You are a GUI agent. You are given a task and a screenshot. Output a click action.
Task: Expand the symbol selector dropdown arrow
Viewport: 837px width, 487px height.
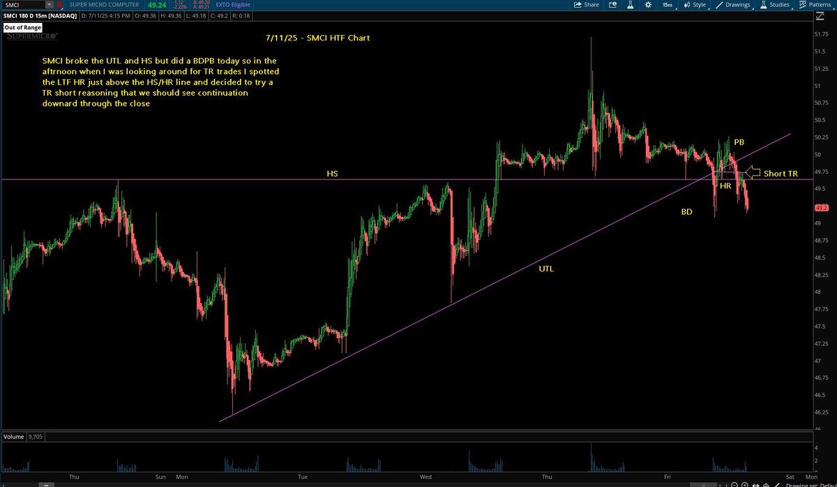49,5
